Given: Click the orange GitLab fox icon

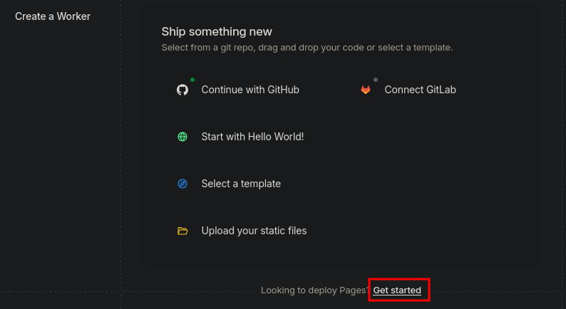Looking at the screenshot, I should pos(366,90).
